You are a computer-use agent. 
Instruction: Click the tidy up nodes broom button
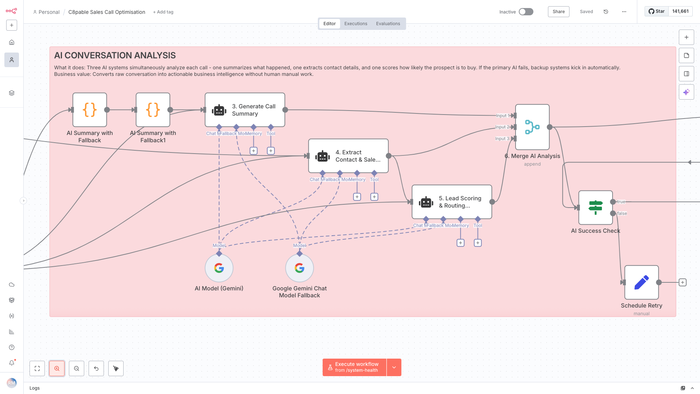(x=116, y=368)
